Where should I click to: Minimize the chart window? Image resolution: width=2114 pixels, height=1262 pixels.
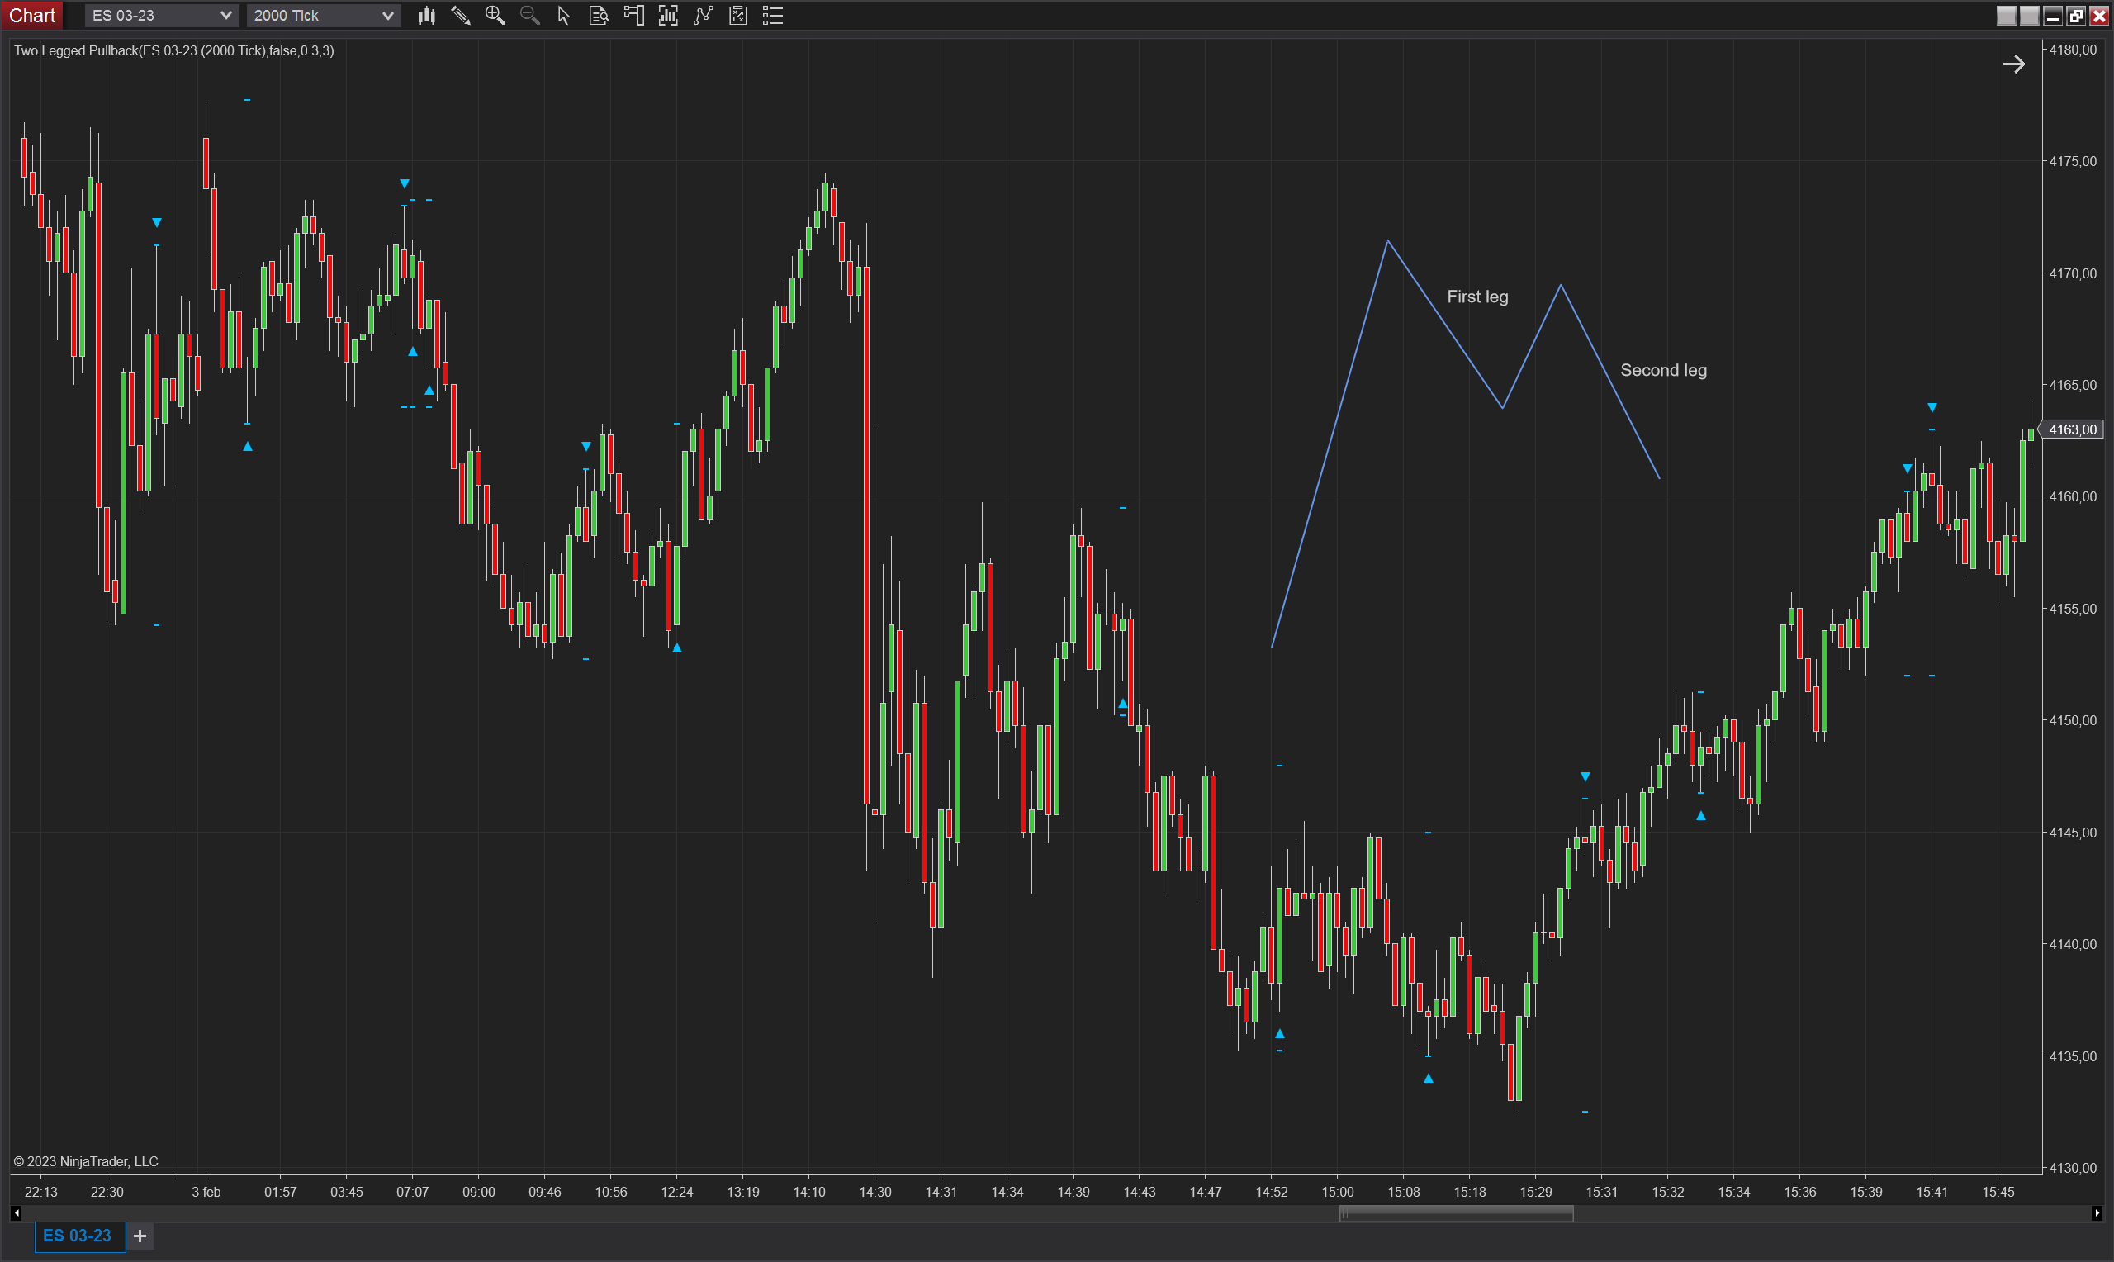coord(2052,16)
